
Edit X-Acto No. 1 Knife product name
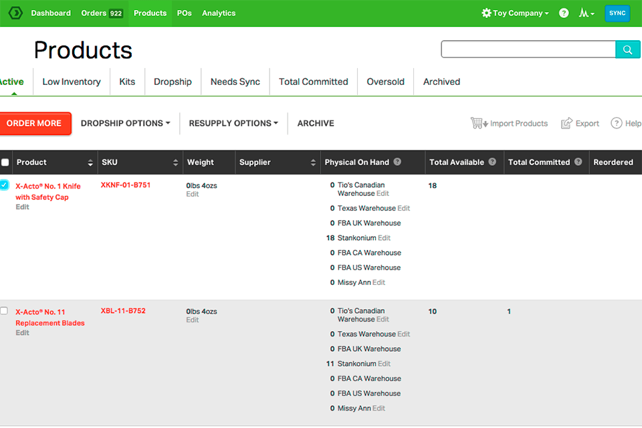22,207
